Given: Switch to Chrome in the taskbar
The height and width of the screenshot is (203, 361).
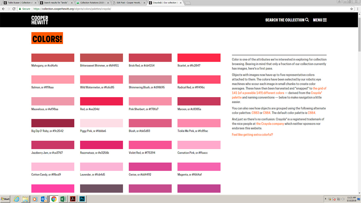Looking at the screenshot, I should tap(54, 199).
